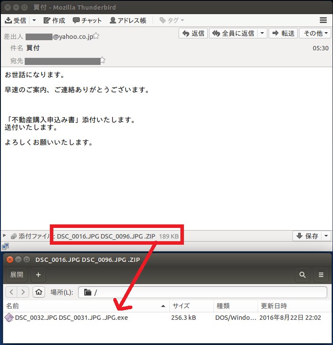This screenshot has width=333, height=345.
Task: Click the 2016年8月22日 22:02 date cell
Action: coord(290,318)
